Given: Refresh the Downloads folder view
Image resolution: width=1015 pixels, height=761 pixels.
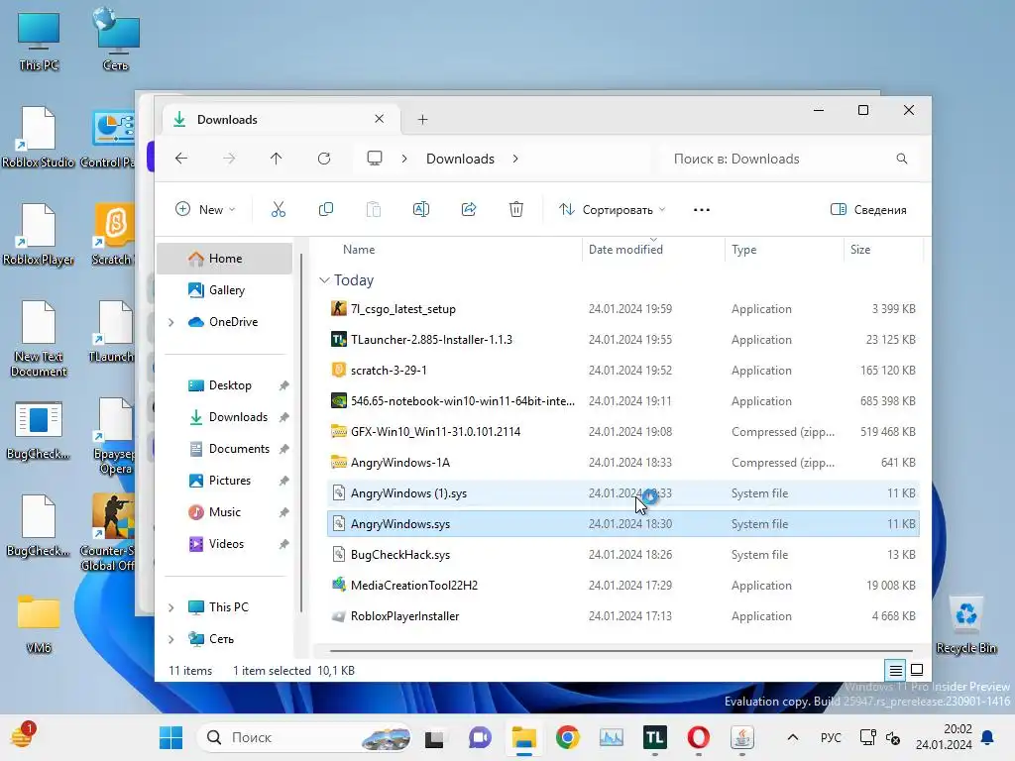Looking at the screenshot, I should (x=324, y=159).
